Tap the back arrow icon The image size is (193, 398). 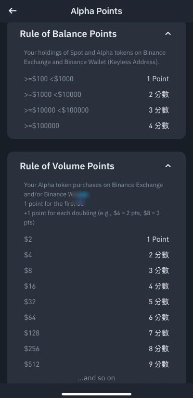(x=12, y=11)
